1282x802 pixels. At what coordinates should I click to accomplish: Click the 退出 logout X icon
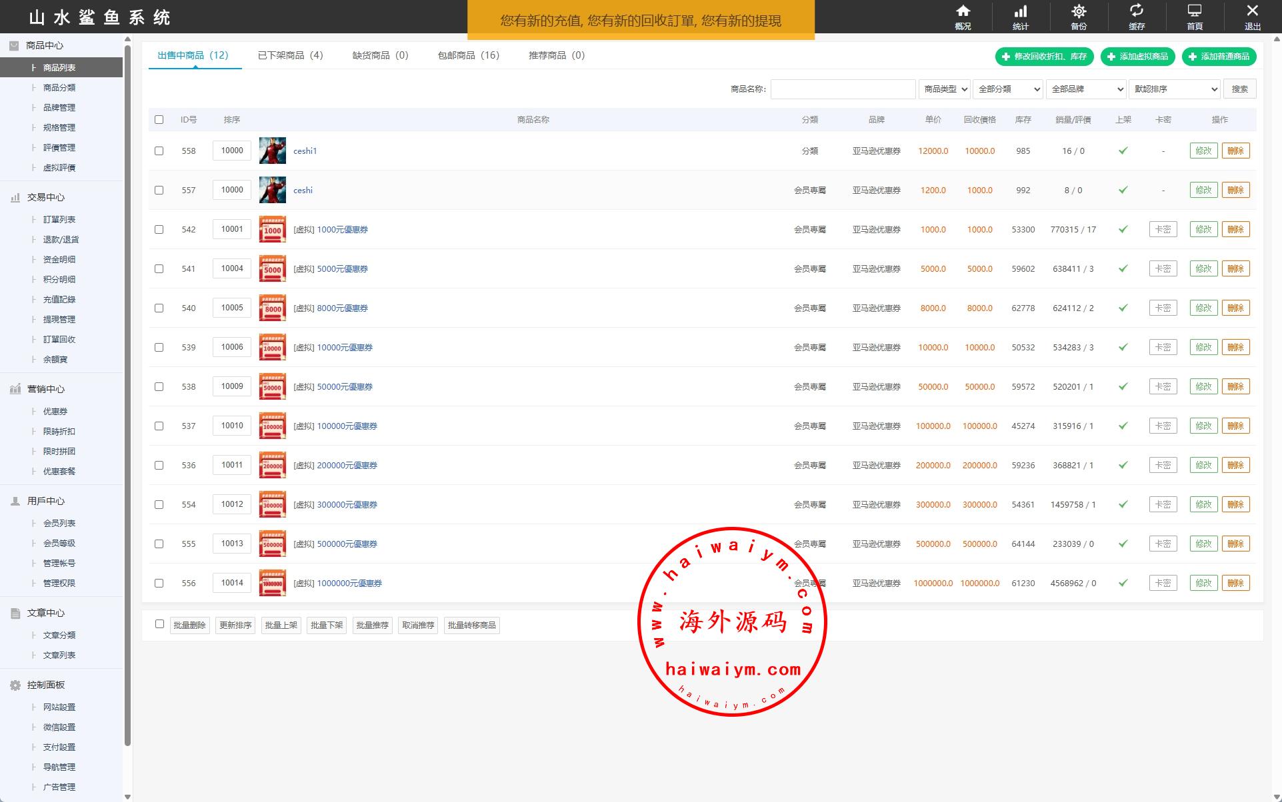[1252, 11]
